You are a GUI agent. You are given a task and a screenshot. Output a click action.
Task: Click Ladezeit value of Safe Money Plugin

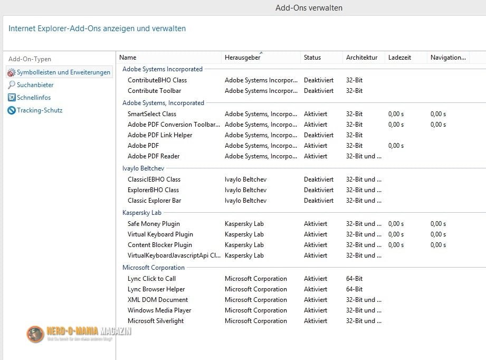point(396,224)
